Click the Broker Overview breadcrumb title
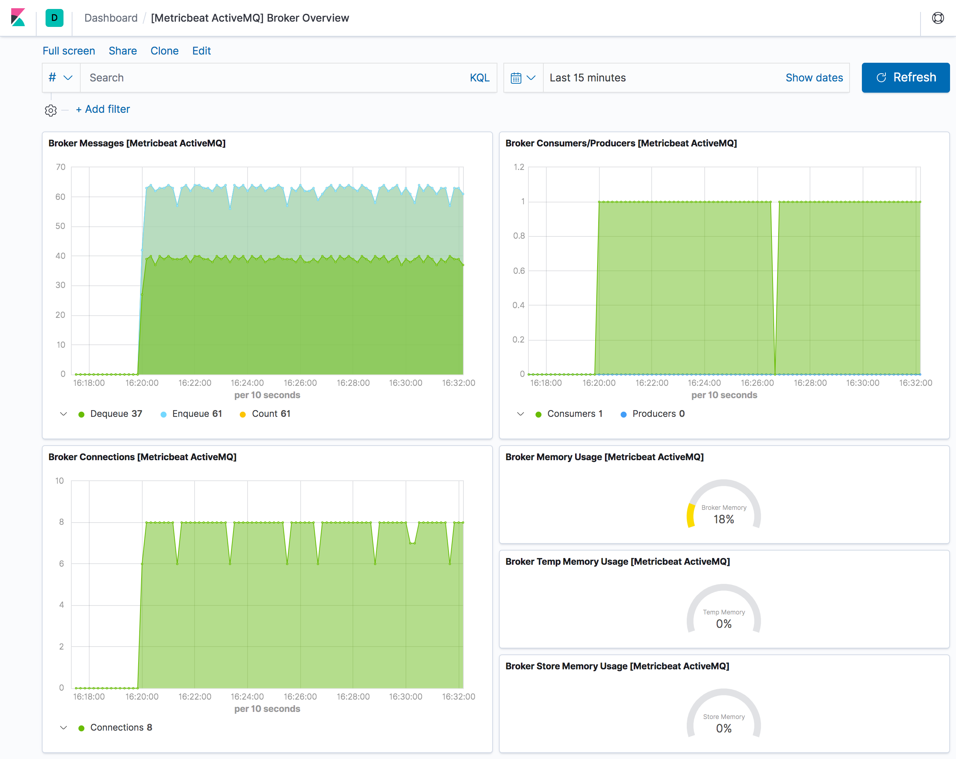The width and height of the screenshot is (956, 759). 249,18
